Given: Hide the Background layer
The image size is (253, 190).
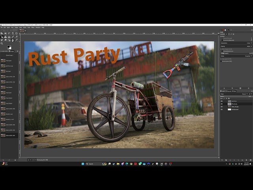Looking at the screenshot, I should point(222,109).
